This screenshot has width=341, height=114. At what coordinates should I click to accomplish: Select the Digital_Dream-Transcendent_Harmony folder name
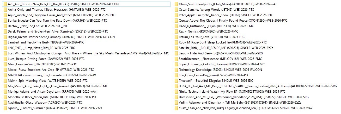point(61,37)
